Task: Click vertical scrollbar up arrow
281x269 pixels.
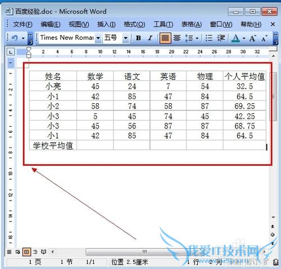Action: point(274,56)
